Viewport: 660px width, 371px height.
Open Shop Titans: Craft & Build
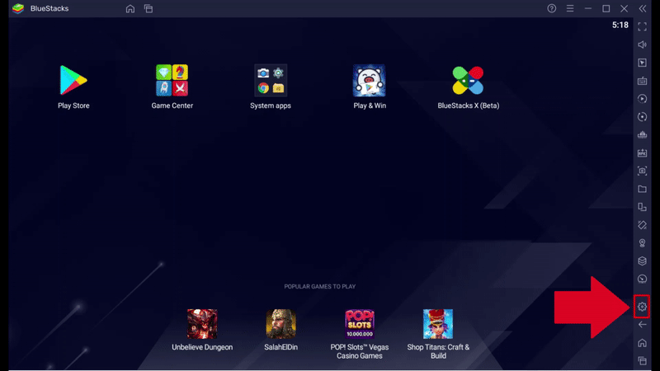[438, 324]
